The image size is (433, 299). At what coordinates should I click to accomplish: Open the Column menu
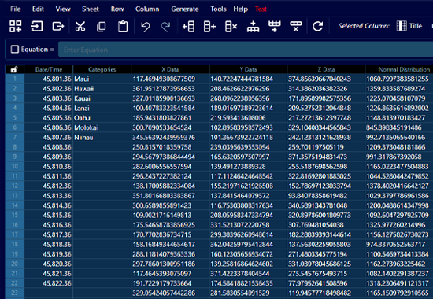(147, 9)
